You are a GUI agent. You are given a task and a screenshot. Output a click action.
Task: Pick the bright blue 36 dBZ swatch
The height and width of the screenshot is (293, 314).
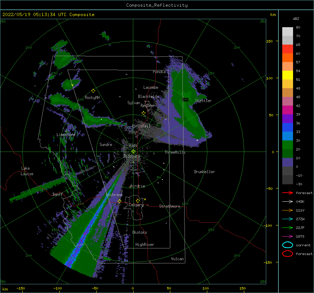pos(287,127)
